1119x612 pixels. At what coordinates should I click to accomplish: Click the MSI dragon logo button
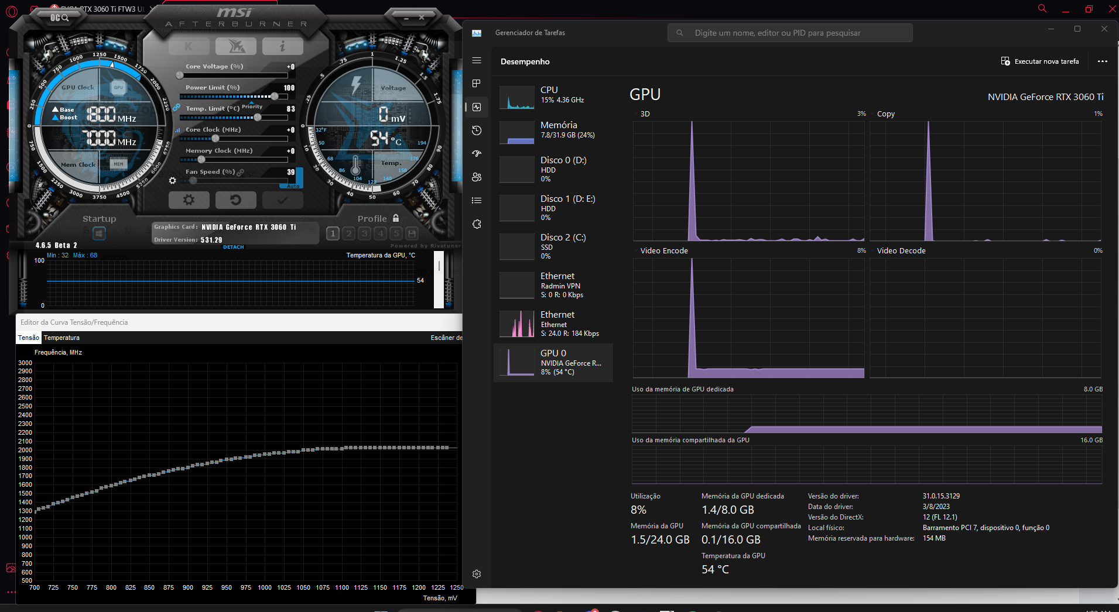click(235, 46)
